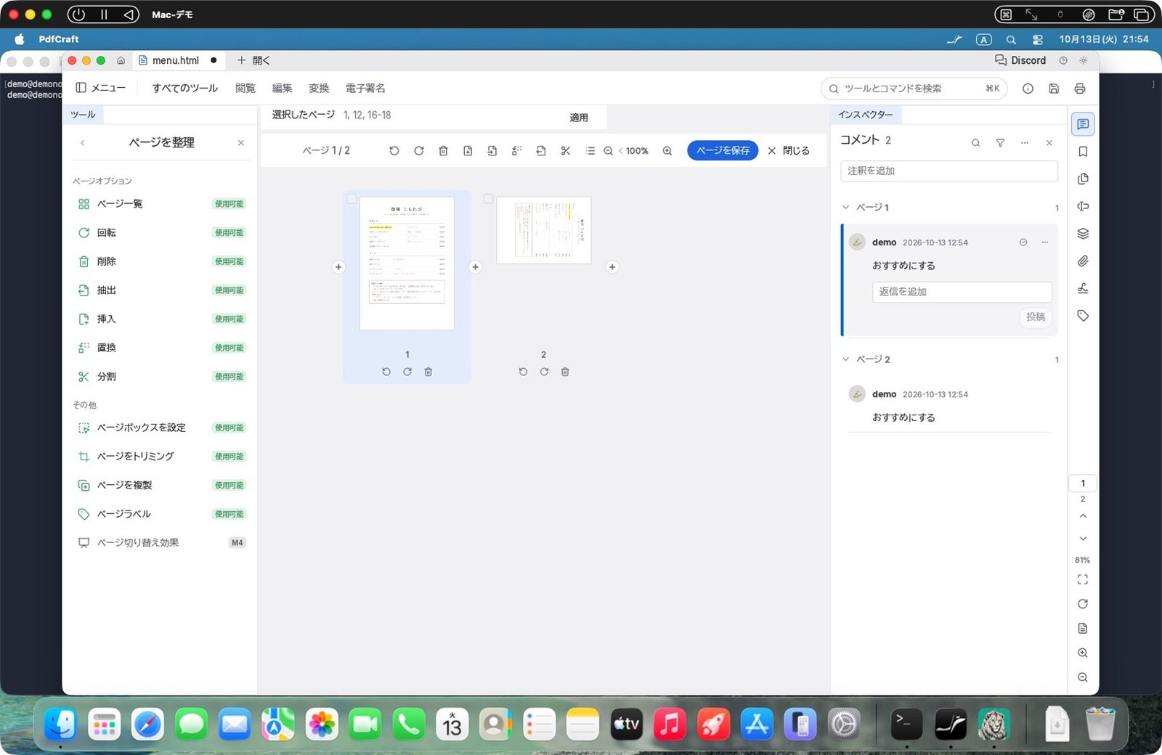The height and width of the screenshot is (755, 1162).
Task: Open the attachments paperclip panel
Action: [x=1083, y=261]
